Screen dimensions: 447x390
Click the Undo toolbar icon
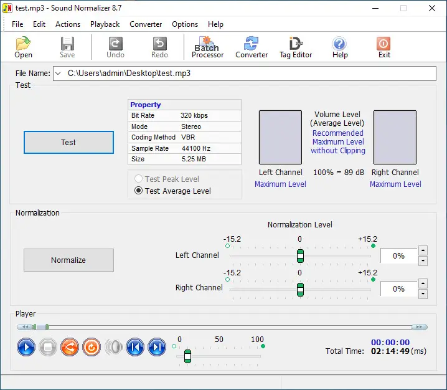pos(115,47)
